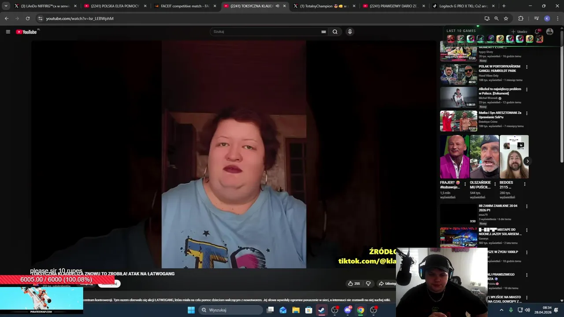Open File Explorer from the taskbar
This screenshot has width=564, height=317.
pyautogui.click(x=296, y=310)
